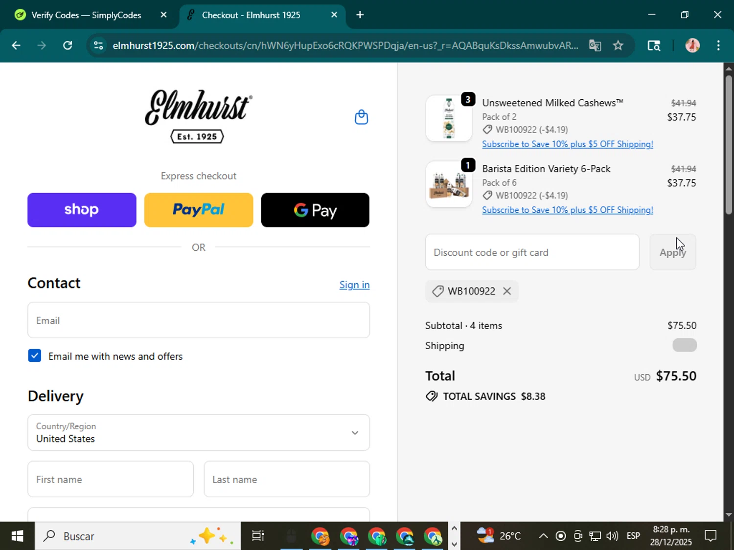Viewport: 734px width, 550px height.
Task: Click the browser address bar URL
Action: 345,45
